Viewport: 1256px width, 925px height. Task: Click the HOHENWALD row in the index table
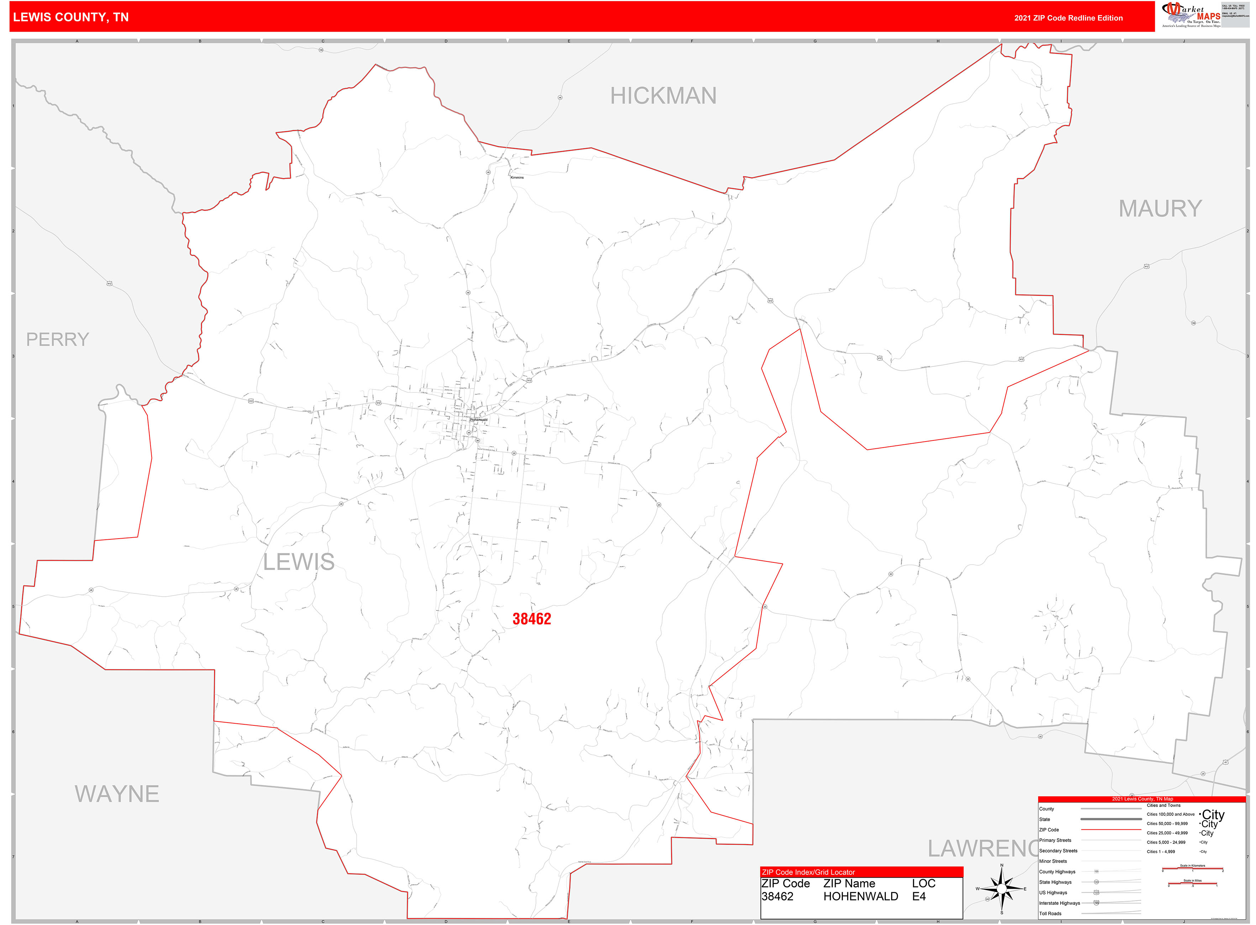(x=861, y=897)
